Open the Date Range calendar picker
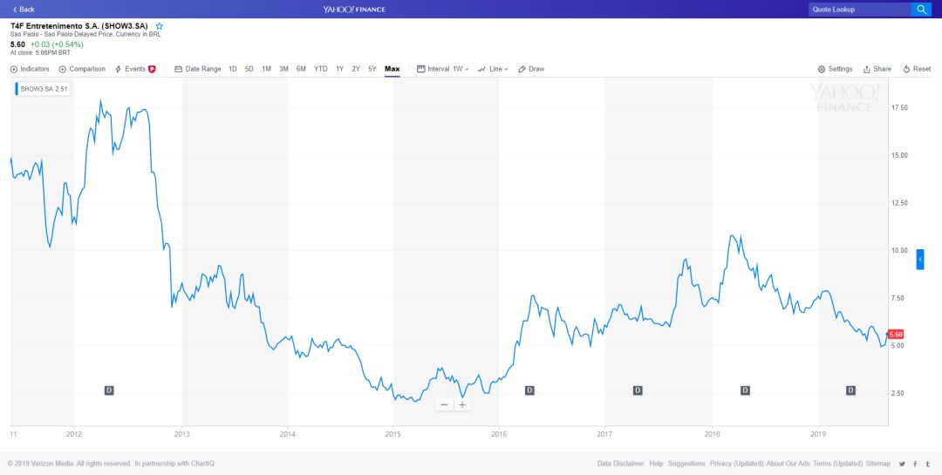The image size is (942, 475). [198, 69]
